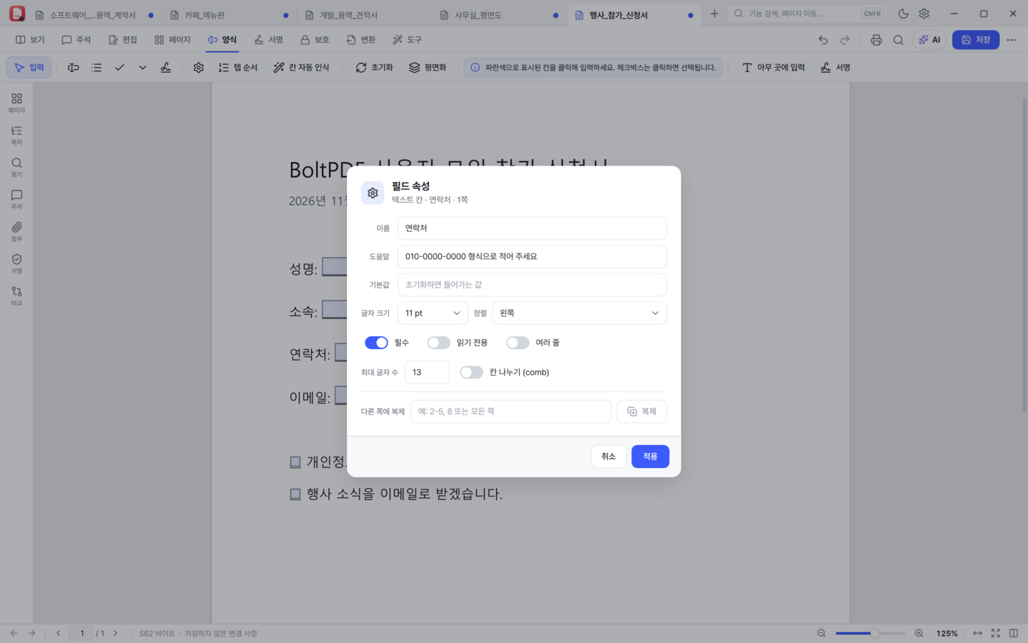The image size is (1028, 643).
Task: Click the 취소 cancel button
Action: pos(608,457)
